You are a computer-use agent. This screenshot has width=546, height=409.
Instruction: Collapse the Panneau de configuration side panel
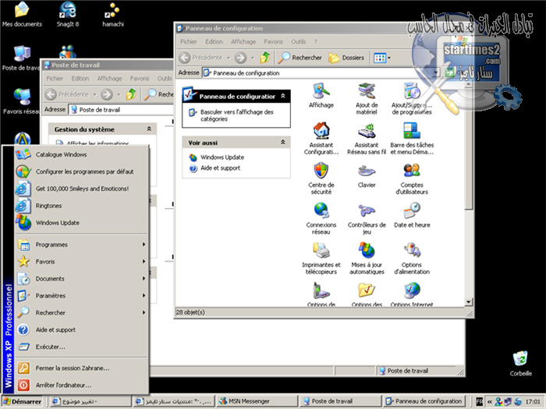coord(283,96)
